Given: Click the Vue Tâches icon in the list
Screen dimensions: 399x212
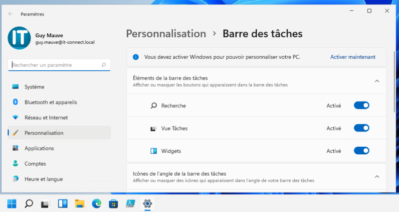Looking at the screenshot, I should coord(153,128).
